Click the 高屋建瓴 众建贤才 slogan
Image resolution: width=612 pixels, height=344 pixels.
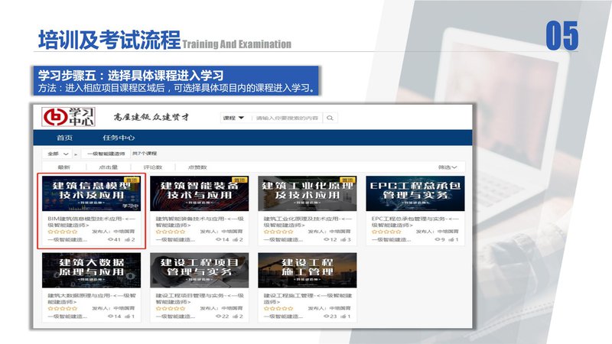tap(151, 117)
